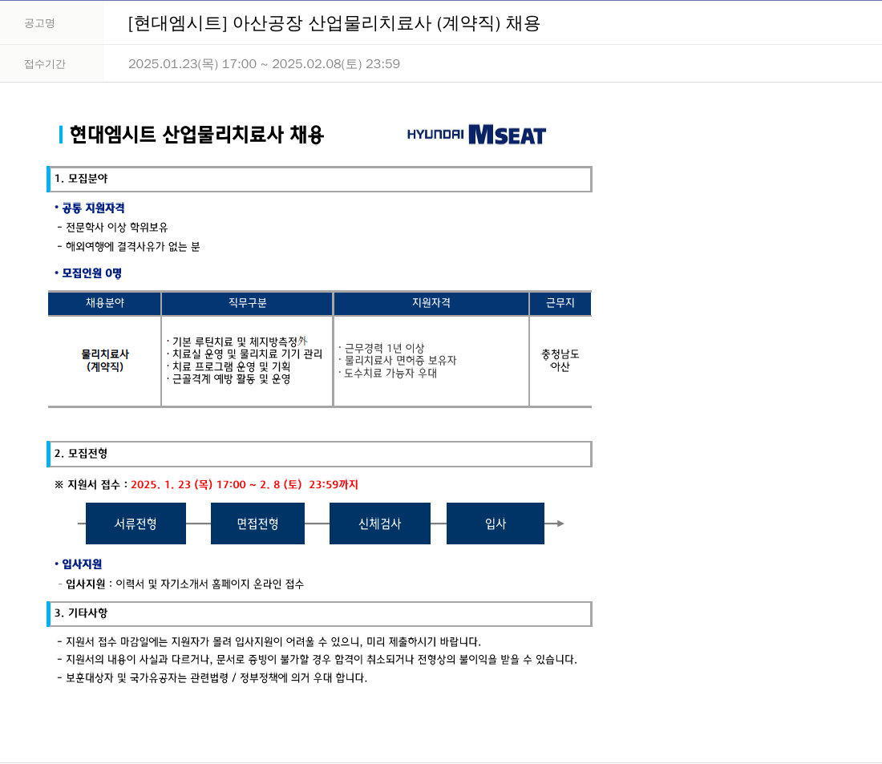The height and width of the screenshot is (764, 882).
Task: Click the 접수기간 date range text
Action: (x=264, y=64)
